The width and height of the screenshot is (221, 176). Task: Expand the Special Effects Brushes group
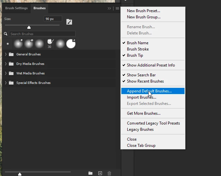pyautogui.click(x=6, y=83)
